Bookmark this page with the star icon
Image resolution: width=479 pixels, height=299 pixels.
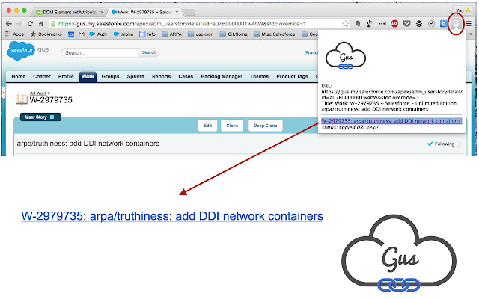point(345,23)
